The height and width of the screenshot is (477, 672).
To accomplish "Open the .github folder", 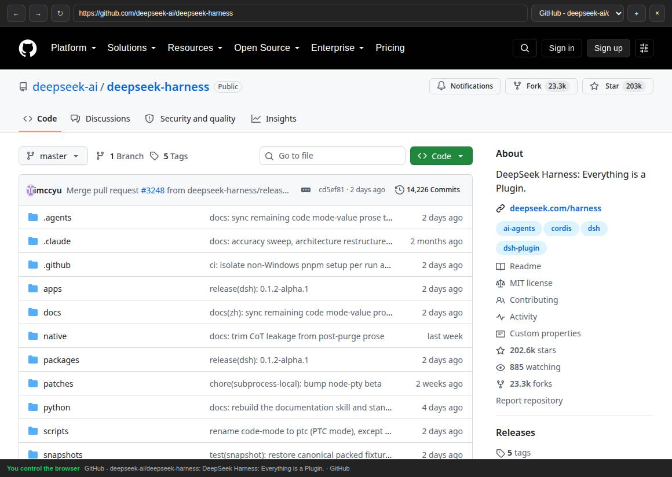I will pos(57,265).
